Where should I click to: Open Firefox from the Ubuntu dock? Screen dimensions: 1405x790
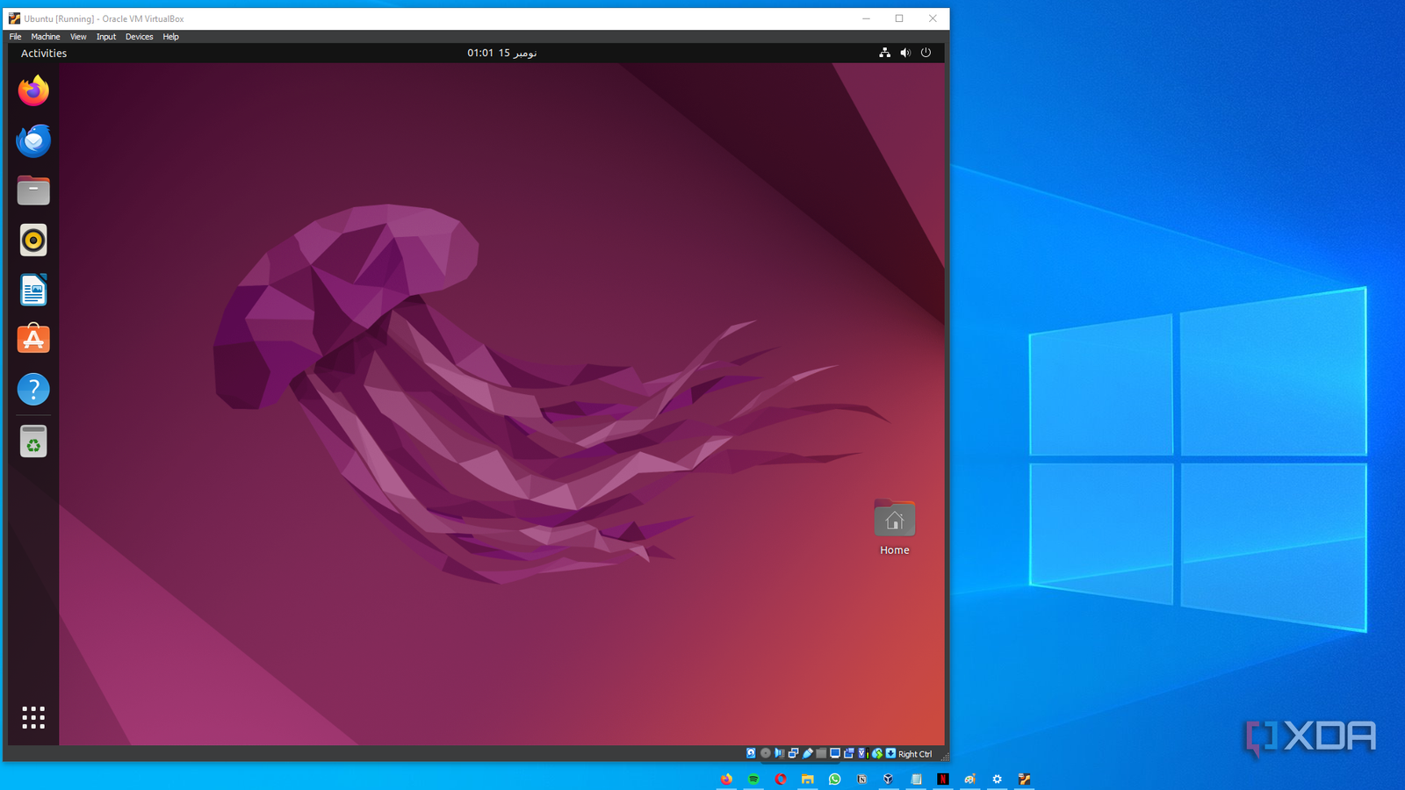[33, 91]
